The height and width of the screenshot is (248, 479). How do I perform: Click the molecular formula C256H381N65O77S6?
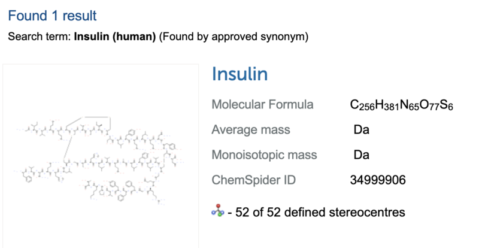click(401, 105)
